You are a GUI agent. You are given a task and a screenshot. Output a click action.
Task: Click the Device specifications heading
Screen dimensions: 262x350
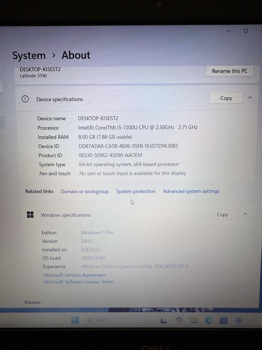point(60,99)
